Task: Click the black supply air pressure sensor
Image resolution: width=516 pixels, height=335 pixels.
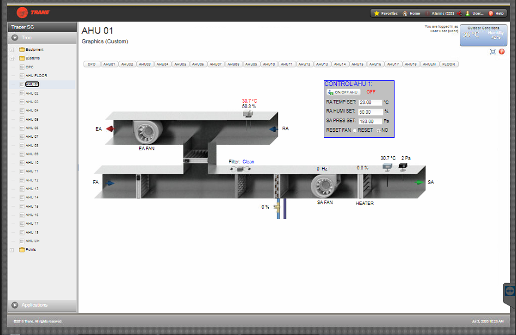Action: pos(403,166)
